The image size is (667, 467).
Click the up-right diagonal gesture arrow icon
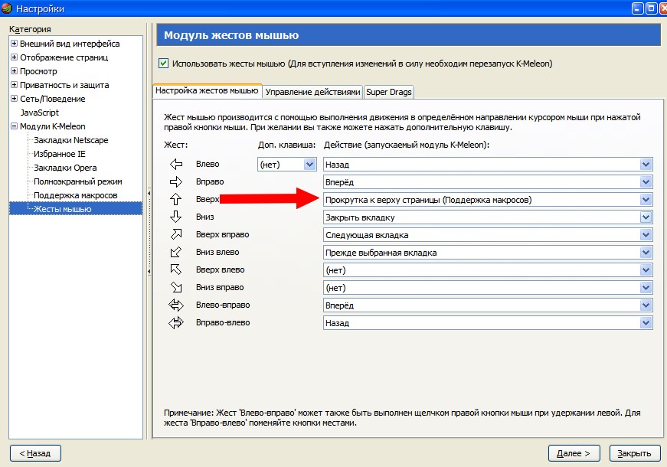point(176,234)
